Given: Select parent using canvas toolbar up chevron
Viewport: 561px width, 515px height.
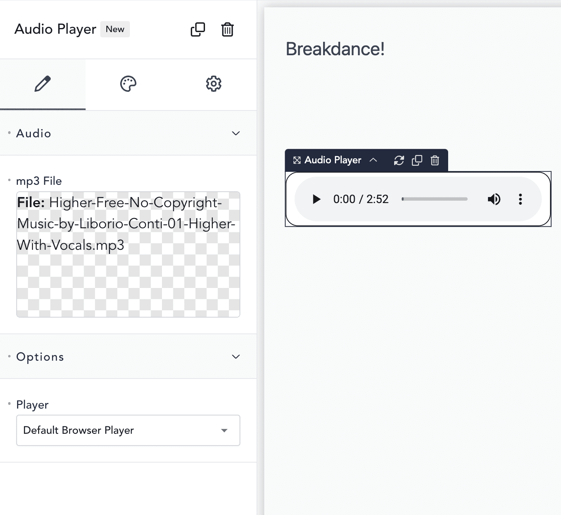Looking at the screenshot, I should pyautogui.click(x=373, y=160).
